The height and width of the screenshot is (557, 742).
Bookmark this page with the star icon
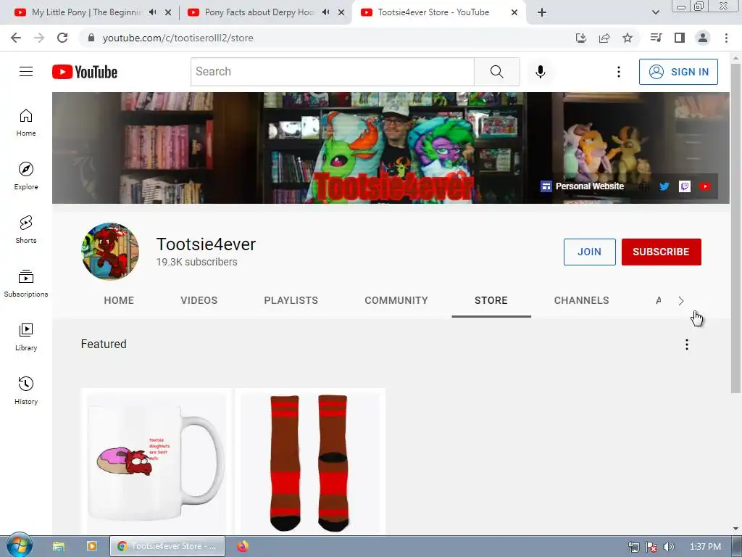pyautogui.click(x=628, y=38)
